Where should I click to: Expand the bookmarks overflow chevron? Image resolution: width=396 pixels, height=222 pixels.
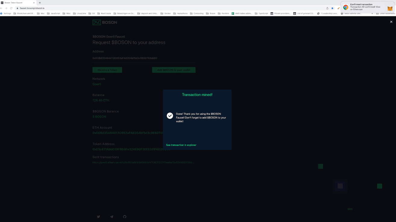[x=372, y=14]
